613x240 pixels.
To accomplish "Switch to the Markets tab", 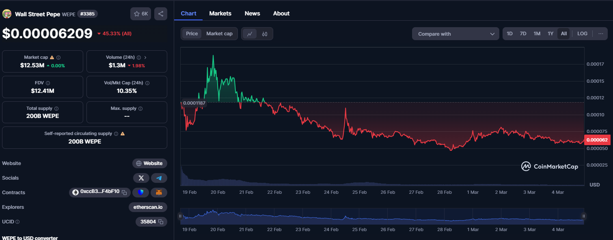I will (x=220, y=13).
